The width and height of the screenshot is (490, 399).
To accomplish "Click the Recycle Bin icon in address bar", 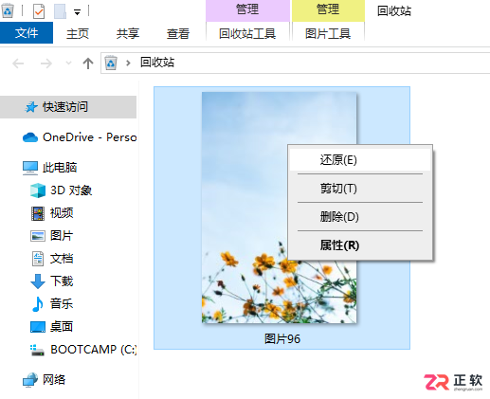I will click(x=111, y=63).
